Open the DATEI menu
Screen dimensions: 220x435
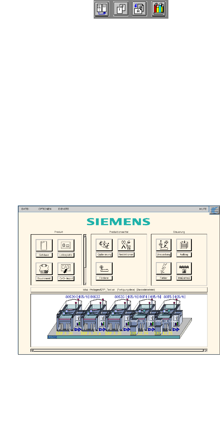coord(25,209)
